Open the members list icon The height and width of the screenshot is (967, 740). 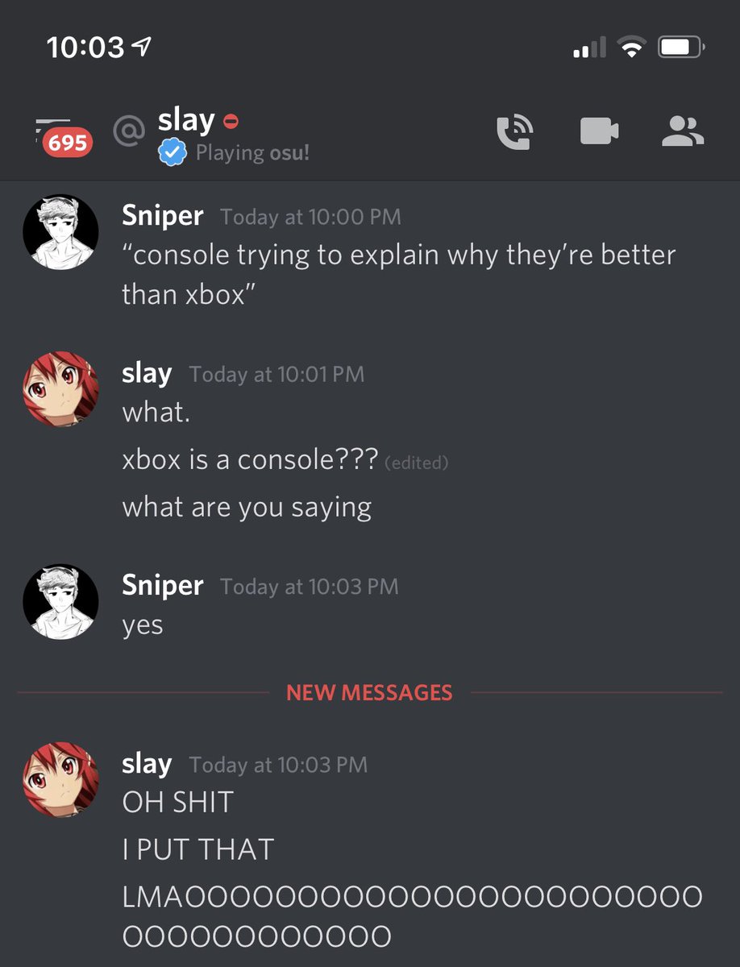(x=683, y=131)
